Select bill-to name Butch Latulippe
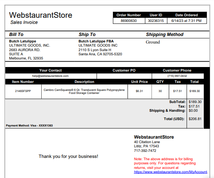This screenshot has width=214, height=178. tap(22, 41)
